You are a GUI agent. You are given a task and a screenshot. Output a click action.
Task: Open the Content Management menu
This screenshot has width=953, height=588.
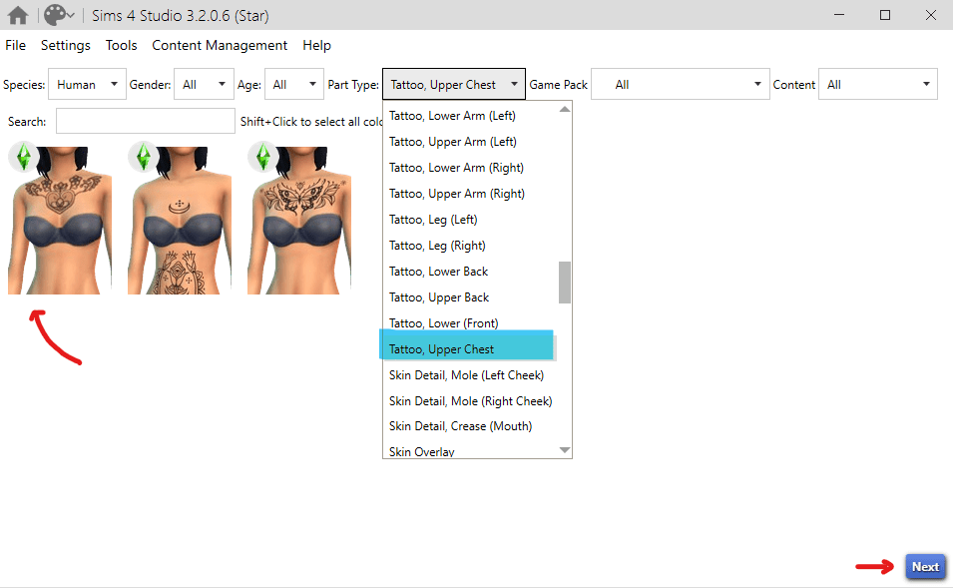(x=220, y=45)
